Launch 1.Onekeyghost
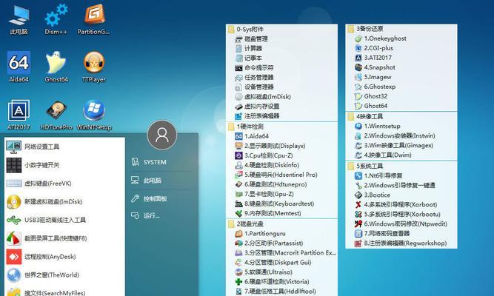The height and width of the screenshot is (296, 494). coord(401,38)
